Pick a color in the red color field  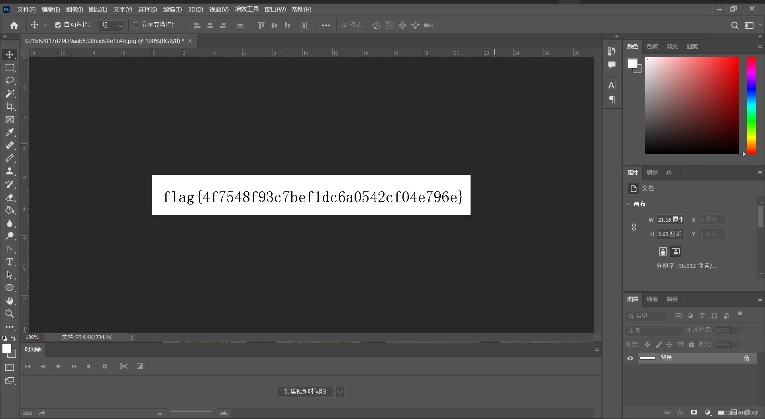point(692,105)
